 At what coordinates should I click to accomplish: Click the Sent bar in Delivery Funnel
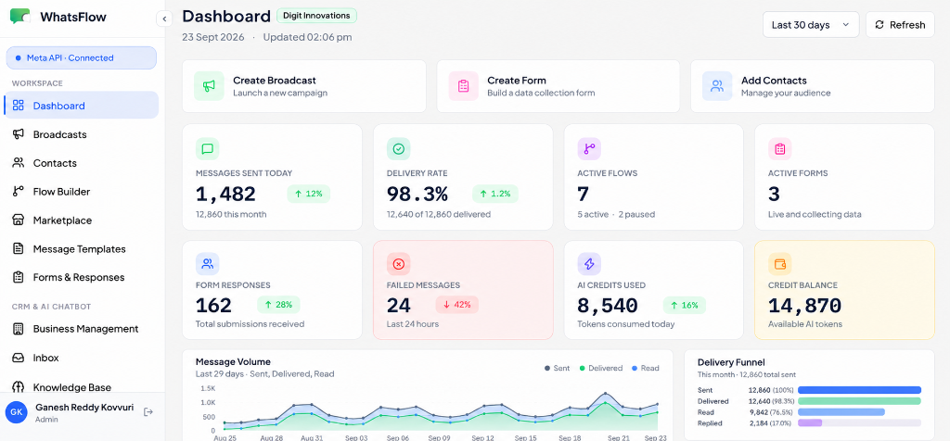point(859,390)
